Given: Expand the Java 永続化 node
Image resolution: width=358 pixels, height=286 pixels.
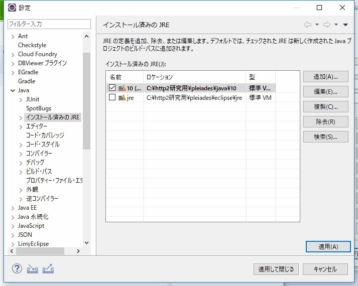Looking at the screenshot, I should tap(13, 217).
